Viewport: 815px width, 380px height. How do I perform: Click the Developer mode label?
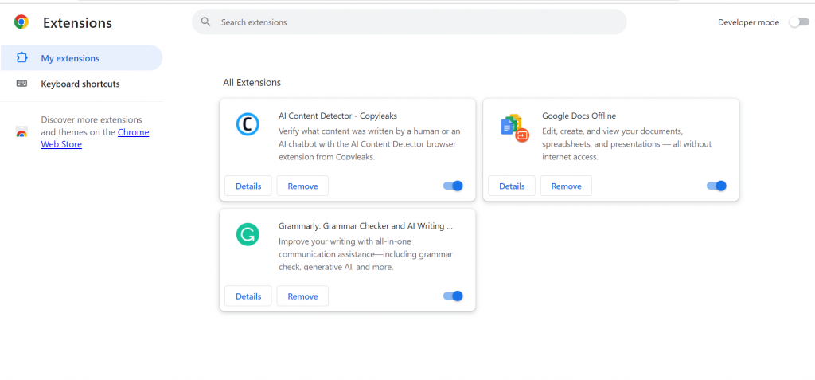click(x=748, y=22)
